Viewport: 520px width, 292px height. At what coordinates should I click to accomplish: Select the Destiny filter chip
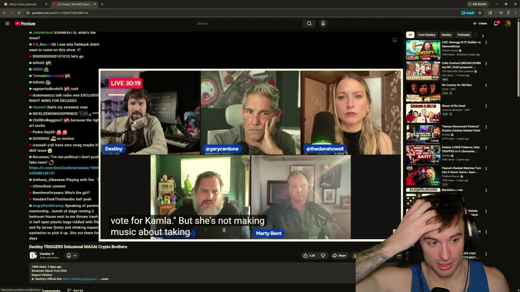(x=446, y=35)
